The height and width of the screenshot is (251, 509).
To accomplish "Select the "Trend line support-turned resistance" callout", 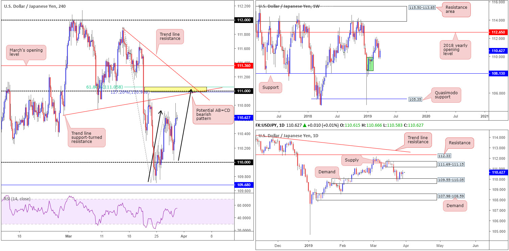I will click(87, 137).
